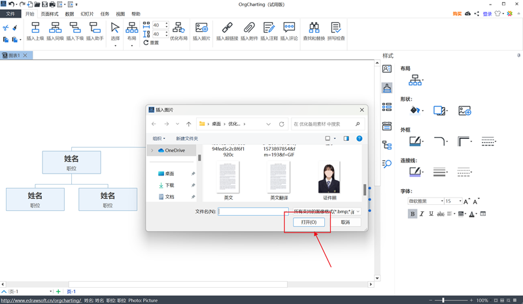
Task: Expand the OneDrive tree node
Action: click(152, 150)
